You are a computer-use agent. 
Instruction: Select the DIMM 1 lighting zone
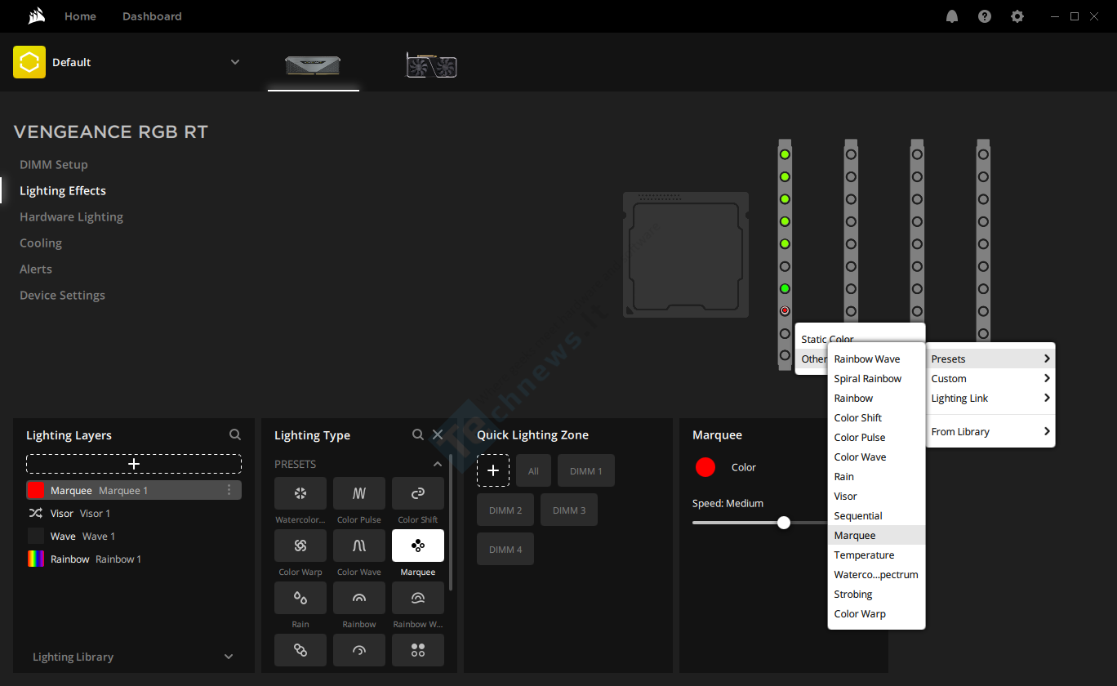point(586,470)
